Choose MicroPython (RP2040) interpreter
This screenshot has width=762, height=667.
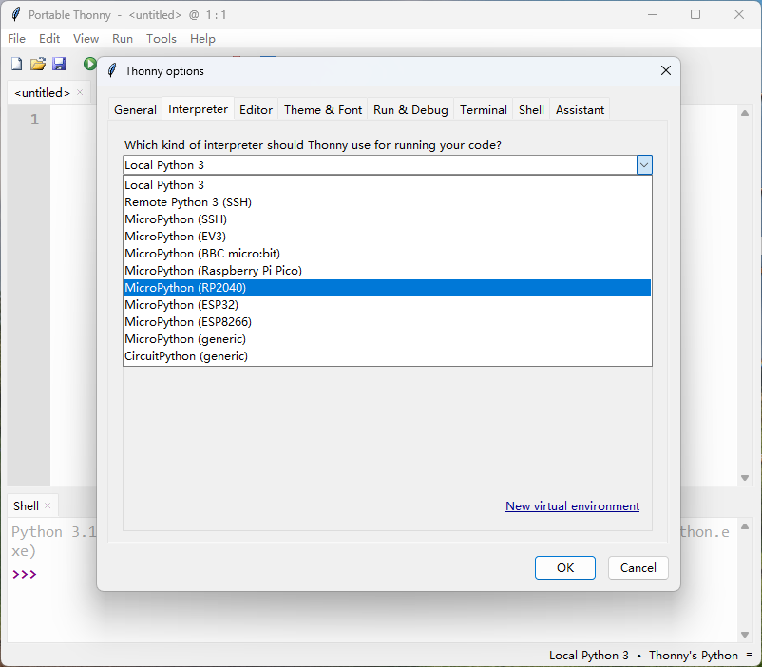(388, 288)
